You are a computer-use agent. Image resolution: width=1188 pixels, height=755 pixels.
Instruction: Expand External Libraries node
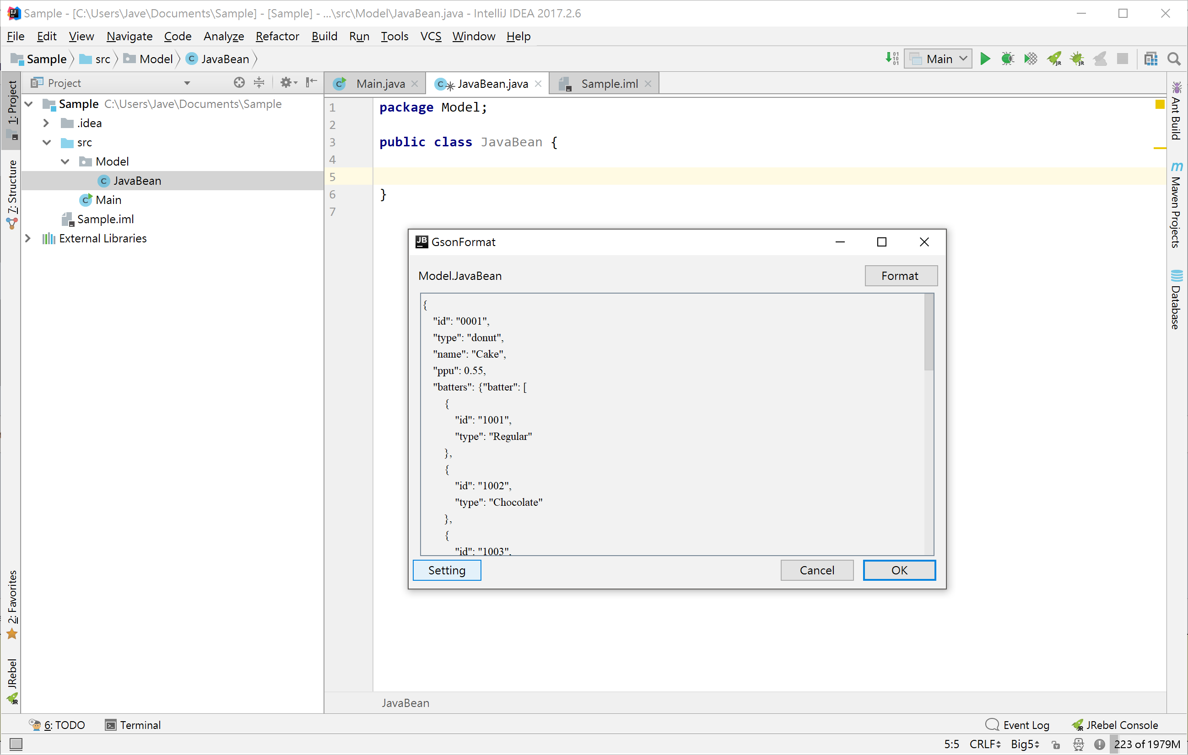coord(27,239)
